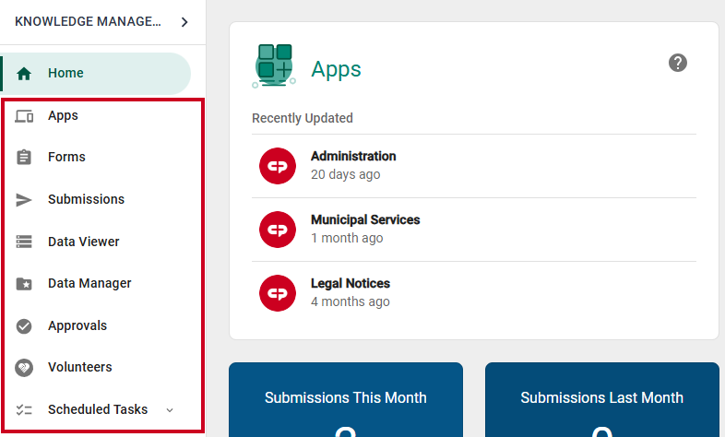This screenshot has width=725, height=437.
Task: Click the Submissions Last Month tile
Action: 602,399
